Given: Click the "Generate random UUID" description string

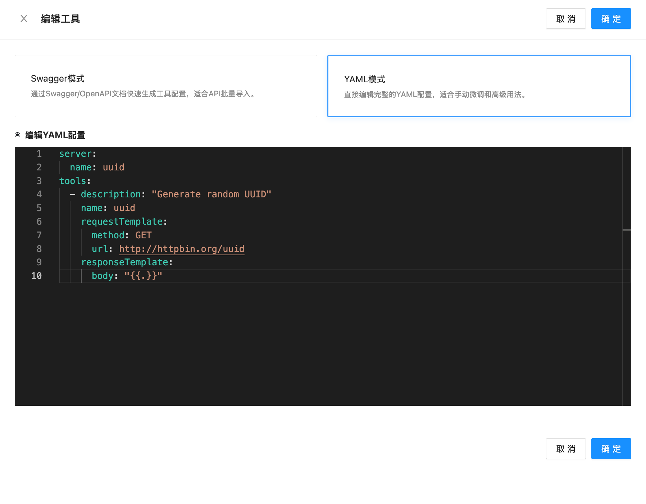Looking at the screenshot, I should pyautogui.click(x=211, y=194).
